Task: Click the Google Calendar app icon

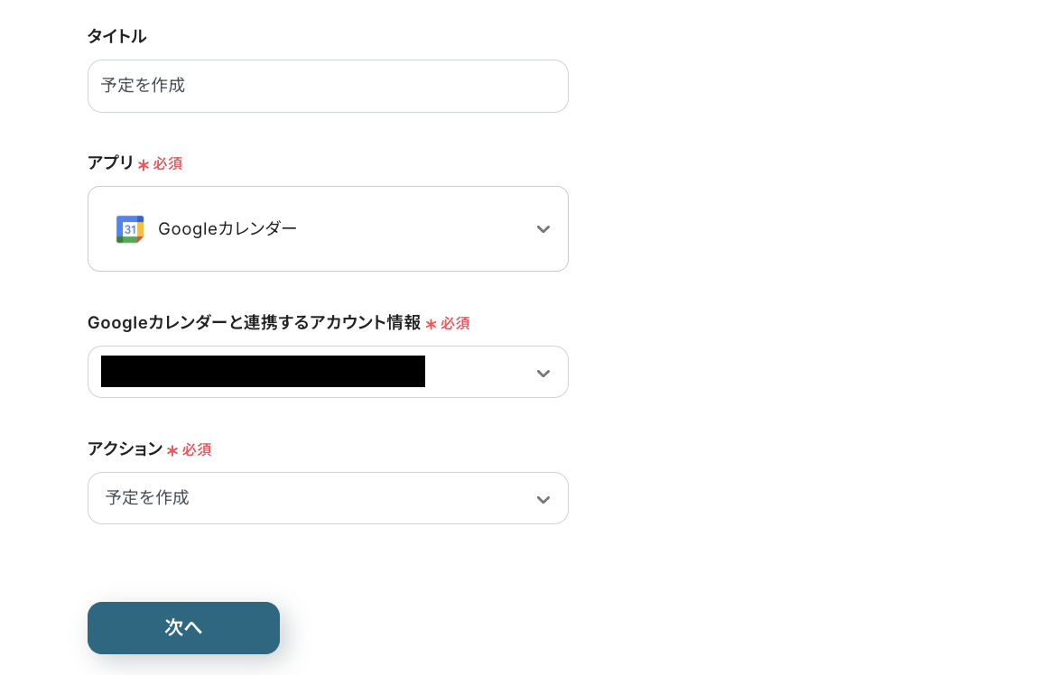Action: [x=130, y=228]
